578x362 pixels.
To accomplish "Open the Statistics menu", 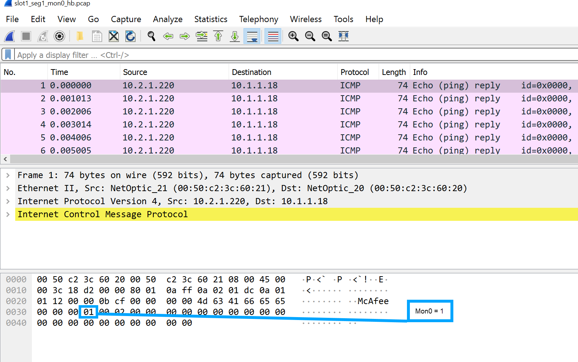I will [211, 19].
